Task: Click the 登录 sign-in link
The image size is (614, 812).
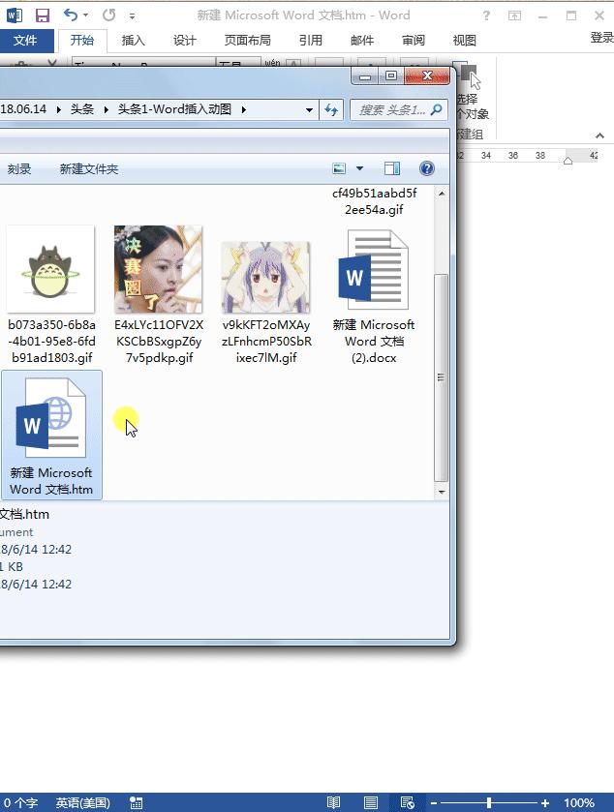Action: (x=601, y=38)
